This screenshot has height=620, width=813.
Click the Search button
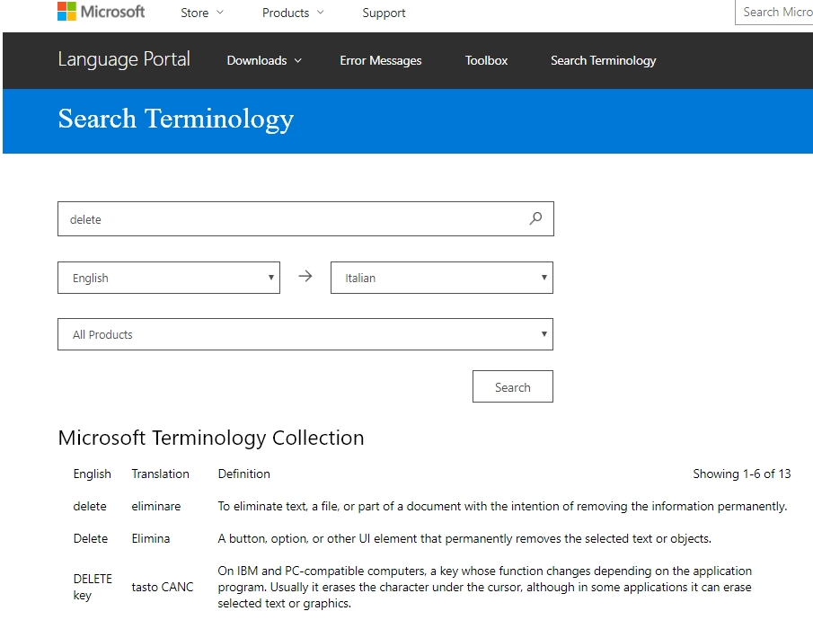[x=513, y=386]
